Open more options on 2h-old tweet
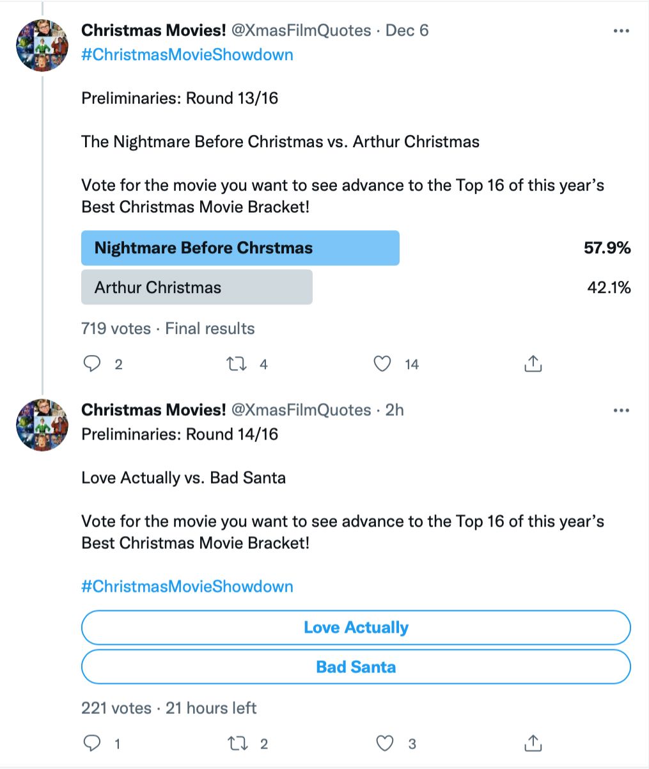 click(x=621, y=410)
